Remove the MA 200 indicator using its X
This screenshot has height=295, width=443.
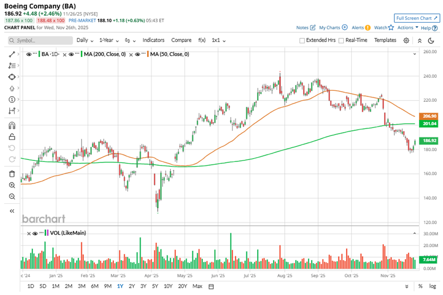65,55
